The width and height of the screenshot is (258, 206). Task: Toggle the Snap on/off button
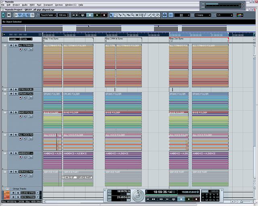point(171,15)
